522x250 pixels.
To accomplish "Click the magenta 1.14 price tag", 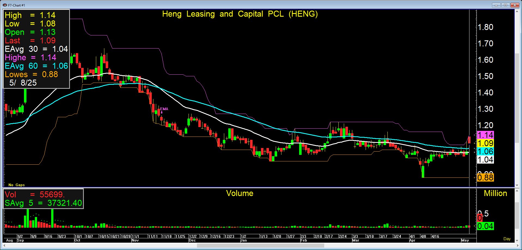I will click(x=485, y=135).
